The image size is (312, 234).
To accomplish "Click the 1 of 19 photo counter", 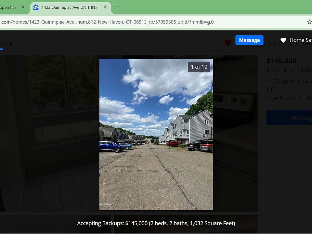I will (199, 67).
